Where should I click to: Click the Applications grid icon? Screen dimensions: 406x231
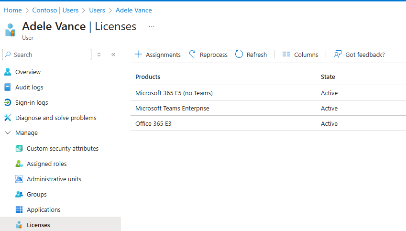[19, 209]
